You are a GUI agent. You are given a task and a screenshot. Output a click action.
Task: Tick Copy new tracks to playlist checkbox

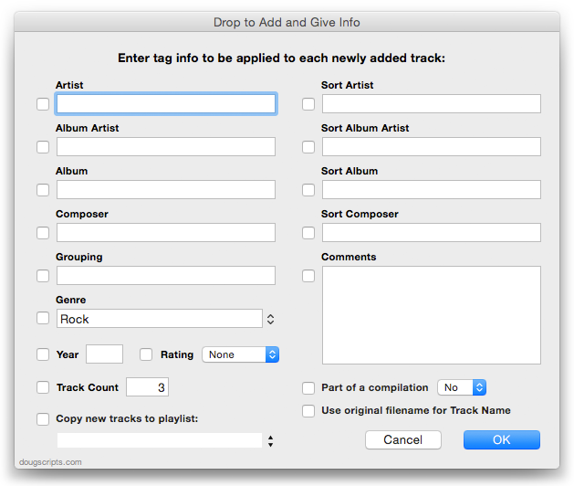(x=43, y=419)
